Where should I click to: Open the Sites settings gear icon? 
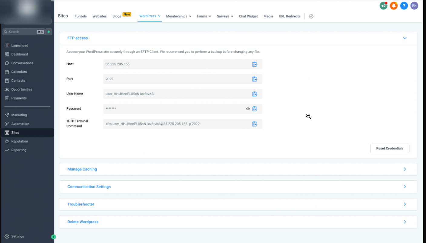(311, 16)
